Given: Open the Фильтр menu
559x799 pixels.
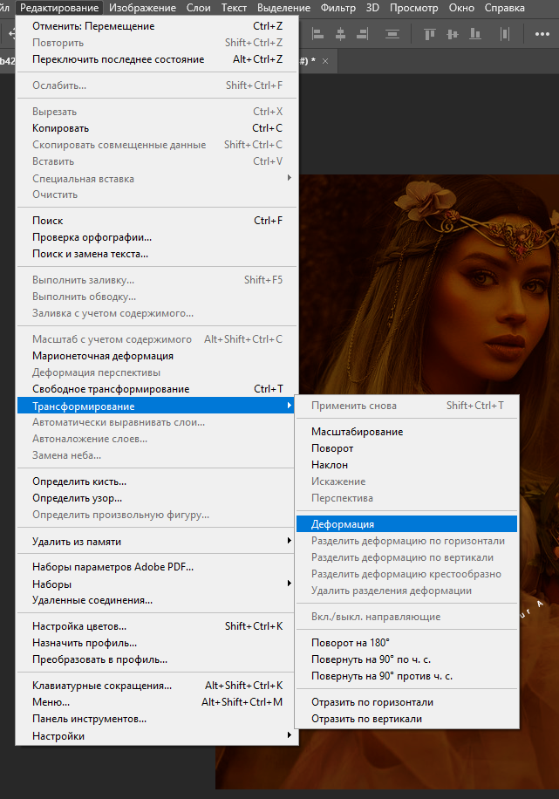Looking at the screenshot, I should 337,8.
